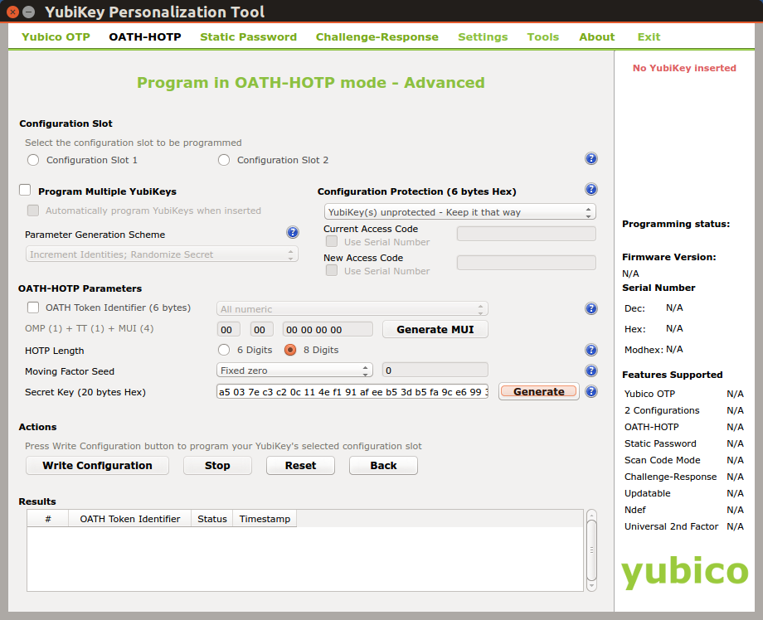Click the OMP value field
The image size is (763, 620).
click(x=228, y=329)
